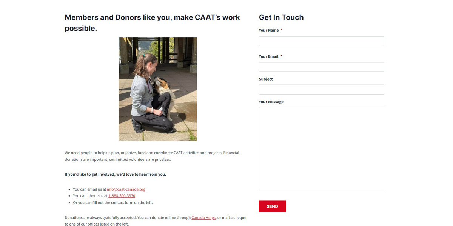453x226 pixels.
Task: Click the Get In Touch heading
Action: coord(281,17)
